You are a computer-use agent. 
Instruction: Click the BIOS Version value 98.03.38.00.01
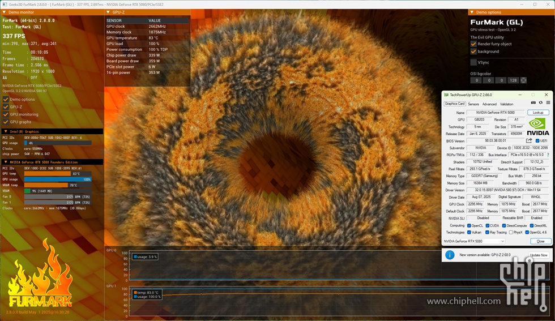coord(496,140)
